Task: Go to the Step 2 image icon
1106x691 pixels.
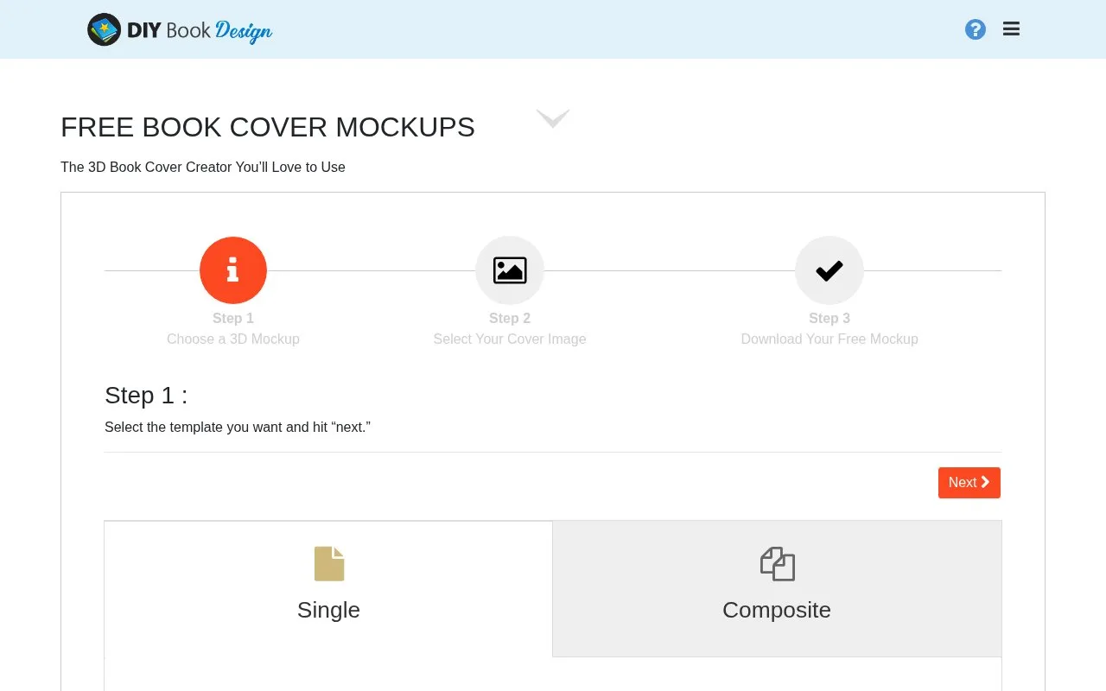Action: (x=510, y=270)
